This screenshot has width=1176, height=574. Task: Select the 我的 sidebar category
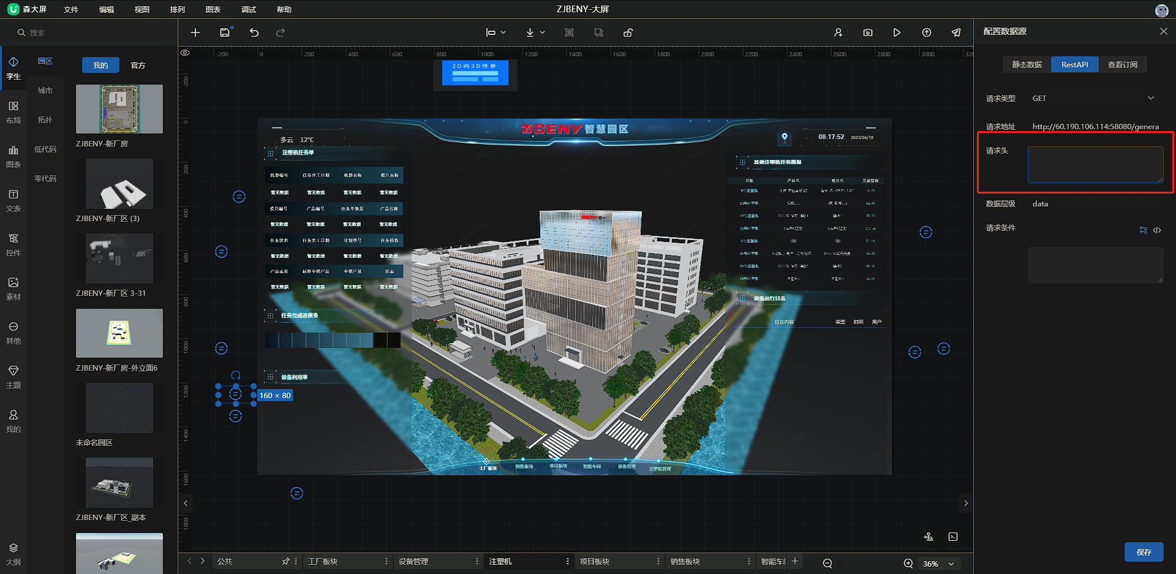(x=13, y=421)
